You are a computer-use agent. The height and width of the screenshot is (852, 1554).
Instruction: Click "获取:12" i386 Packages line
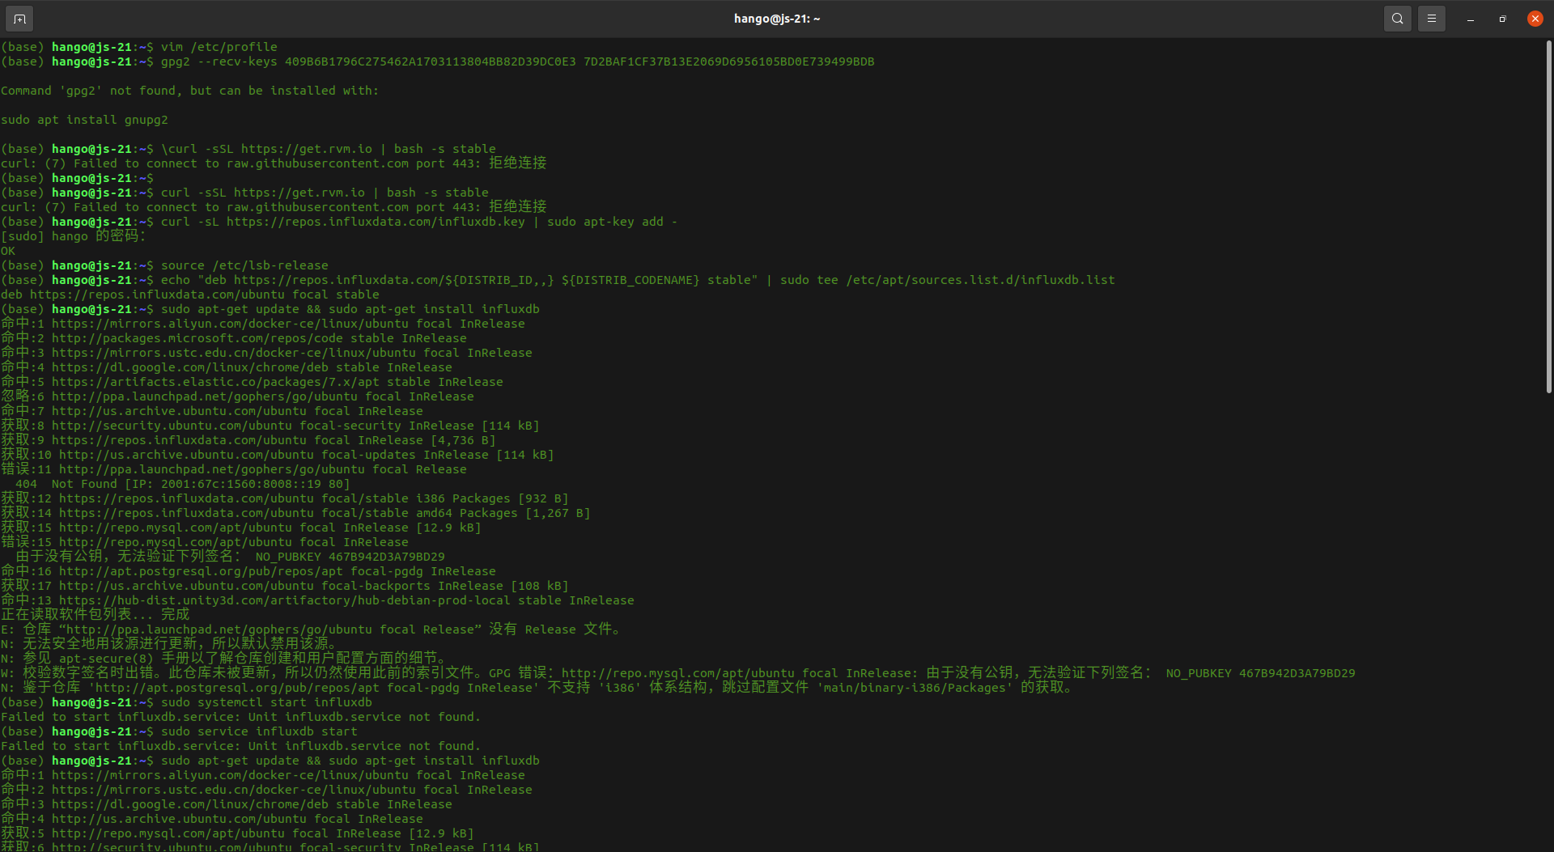[285, 498]
